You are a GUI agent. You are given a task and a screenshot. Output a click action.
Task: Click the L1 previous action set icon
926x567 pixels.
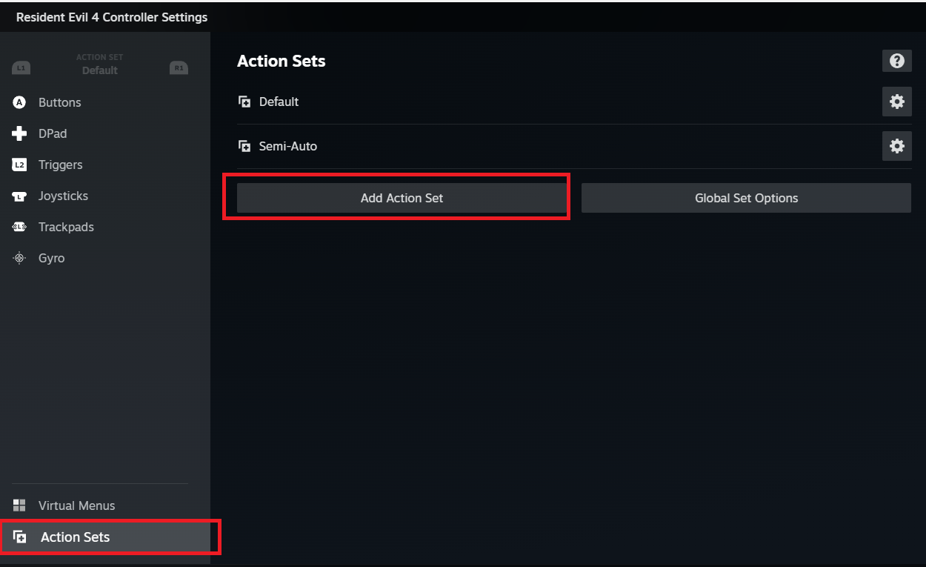[x=21, y=68]
